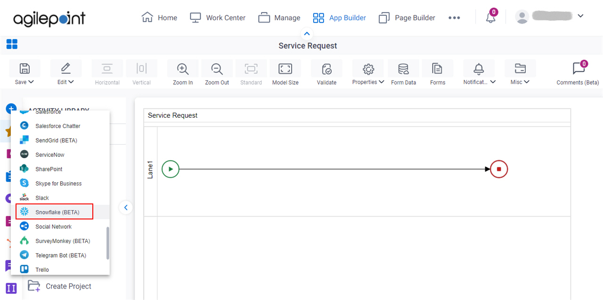
Task: Open notifications bell in the header
Action: (491, 17)
